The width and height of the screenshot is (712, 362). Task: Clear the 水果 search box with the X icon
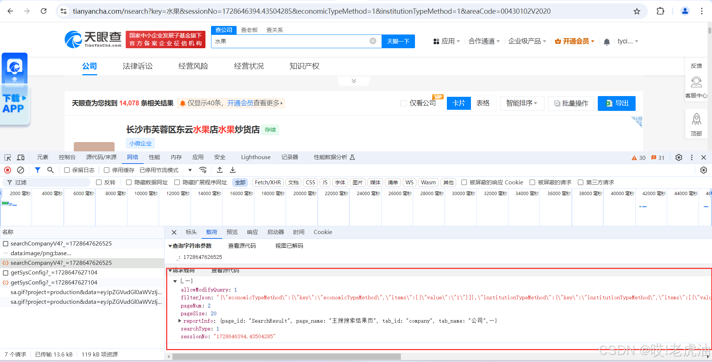(x=373, y=41)
